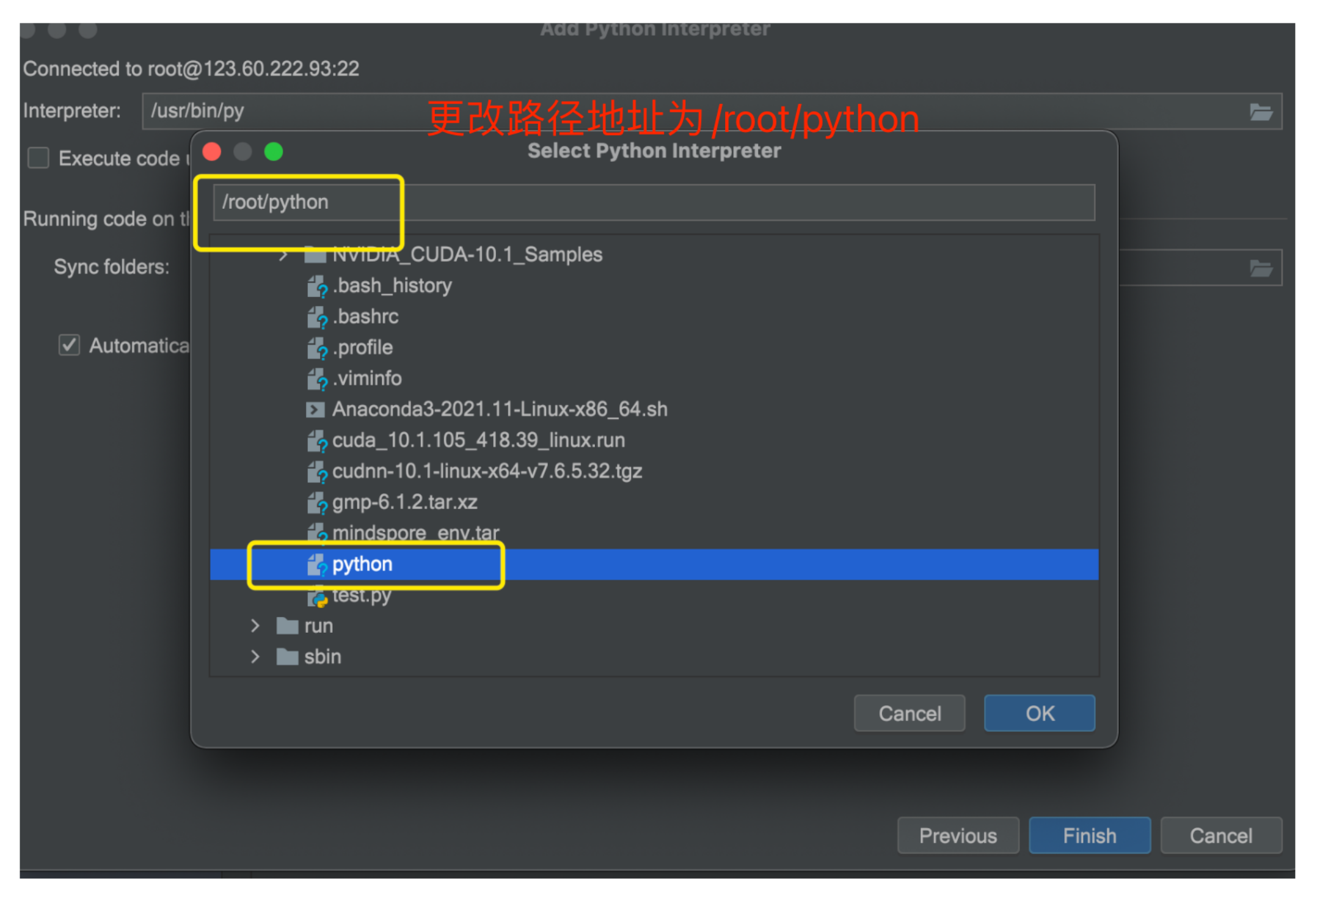The image size is (1320, 914).
Task: Click the .bashrc file icon
Action: pyautogui.click(x=316, y=317)
